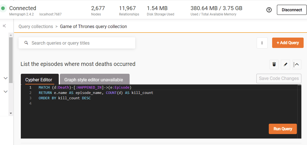The width and height of the screenshot is (307, 145).
Task: Edit query title with the pencil icon
Action: pos(285,64)
